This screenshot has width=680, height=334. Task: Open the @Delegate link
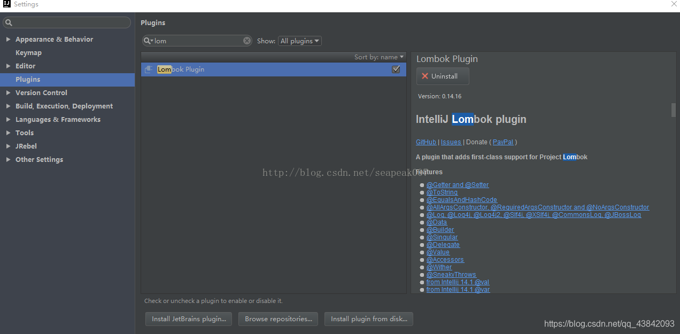pyautogui.click(x=443, y=245)
